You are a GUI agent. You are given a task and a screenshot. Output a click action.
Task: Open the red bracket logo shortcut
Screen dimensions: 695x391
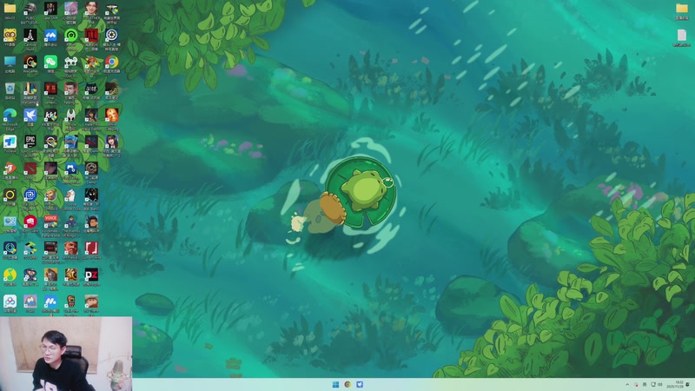(91, 248)
